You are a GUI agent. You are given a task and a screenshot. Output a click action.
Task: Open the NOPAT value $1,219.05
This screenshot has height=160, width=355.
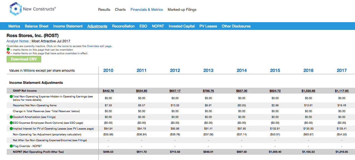tap(342, 152)
